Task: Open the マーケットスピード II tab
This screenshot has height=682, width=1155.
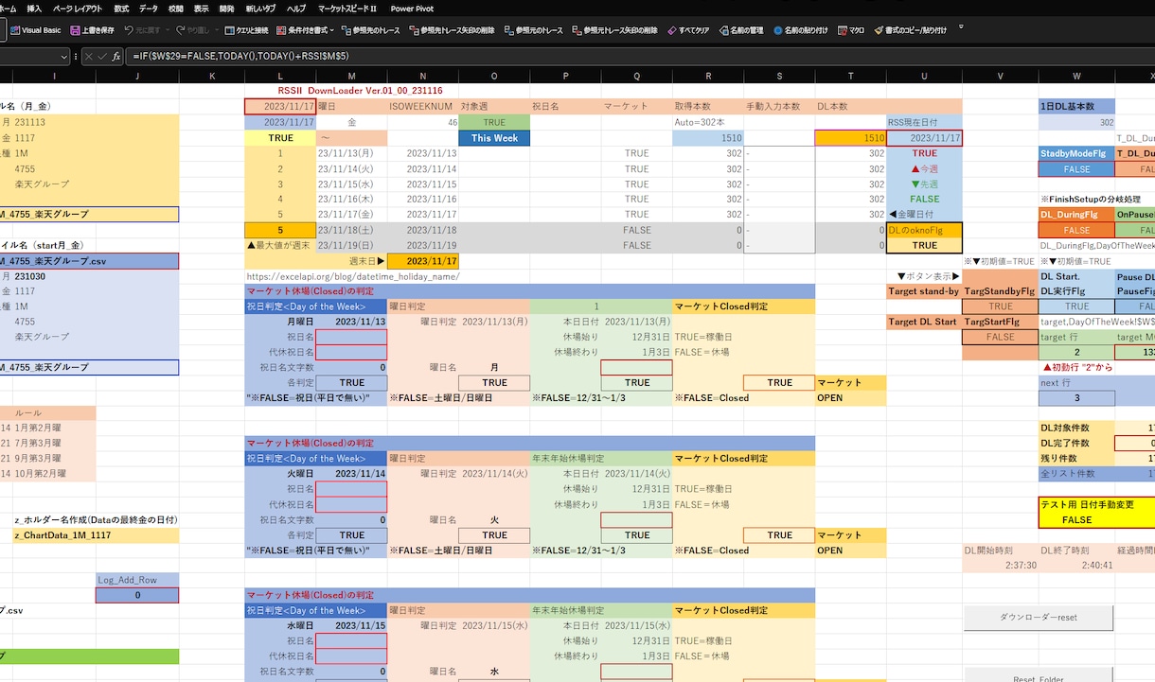Action: (346, 8)
